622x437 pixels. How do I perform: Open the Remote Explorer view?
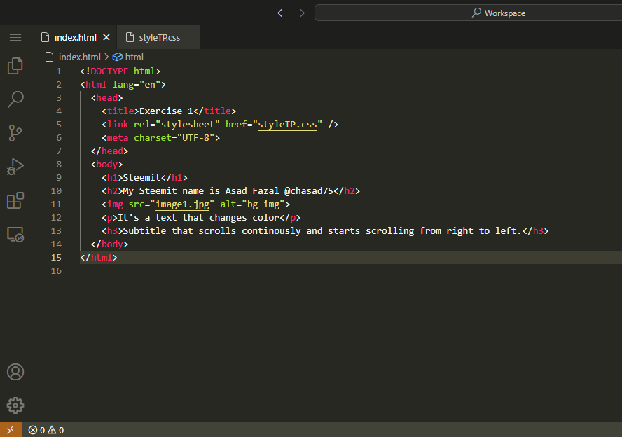pyautogui.click(x=15, y=235)
